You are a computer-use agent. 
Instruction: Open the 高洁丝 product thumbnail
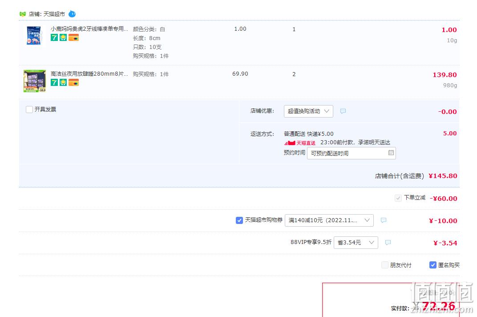point(35,81)
